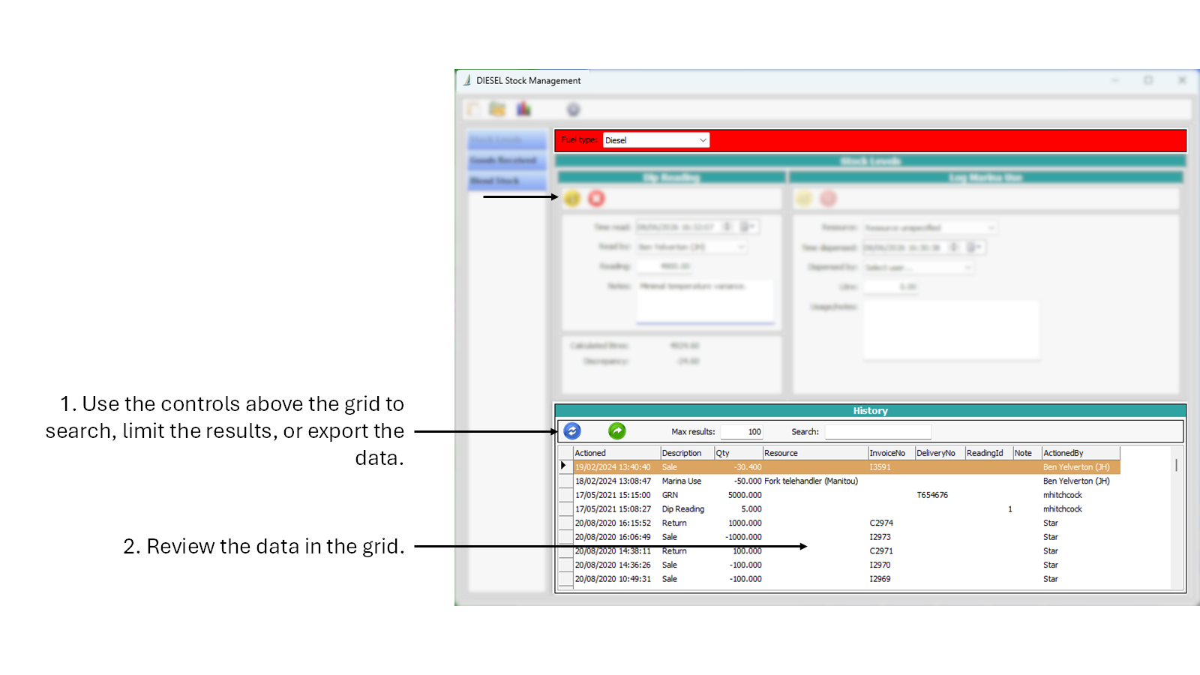
Task: Click mhitchcock in the GRN row
Action: click(1063, 495)
